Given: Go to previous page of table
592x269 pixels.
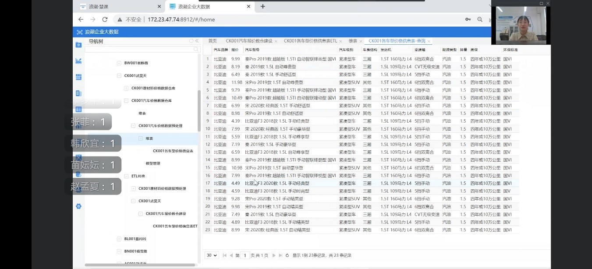Looking at the screenshot, I should (x=231, y=255).
